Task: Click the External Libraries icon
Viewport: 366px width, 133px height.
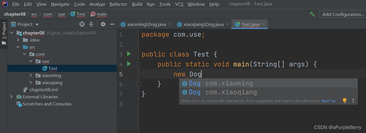Action: [x=19, y=97]
